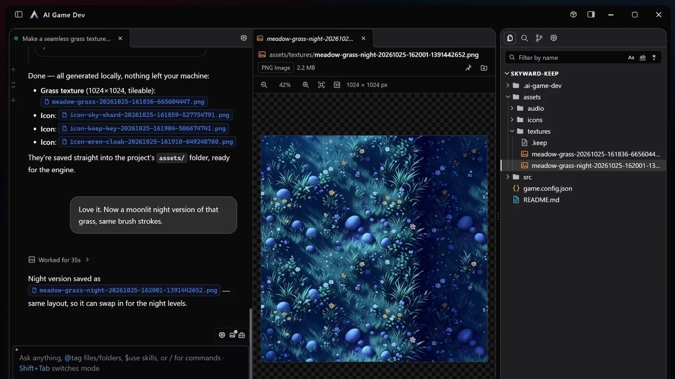Image resolution: width=675 pixels, height=379 pixels.
Task: Open the icon-keep-key png link
Action: (144, 128)
